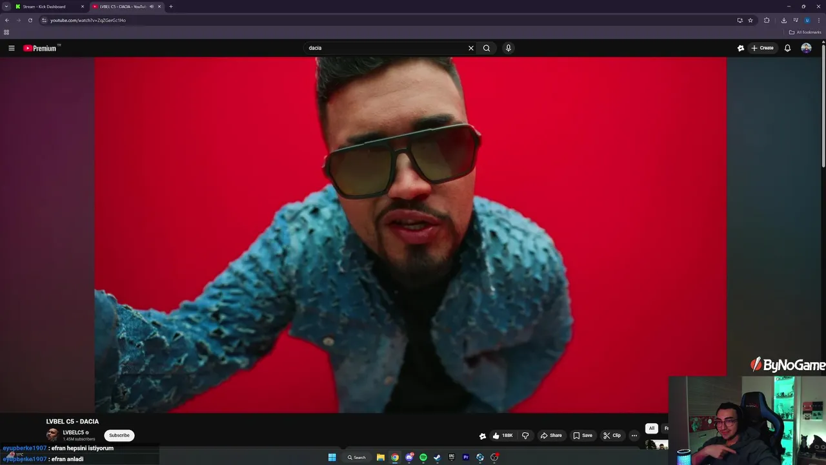
Task: Share the DACIA video
Action: pyautogui.click(x=551, y=435)
